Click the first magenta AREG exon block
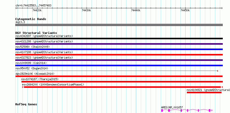This screenshot has width=230, height=113. tap(162, 110)
